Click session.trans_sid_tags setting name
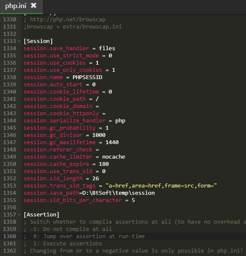Viewport: 246px width, 256px height. point(59,186)
